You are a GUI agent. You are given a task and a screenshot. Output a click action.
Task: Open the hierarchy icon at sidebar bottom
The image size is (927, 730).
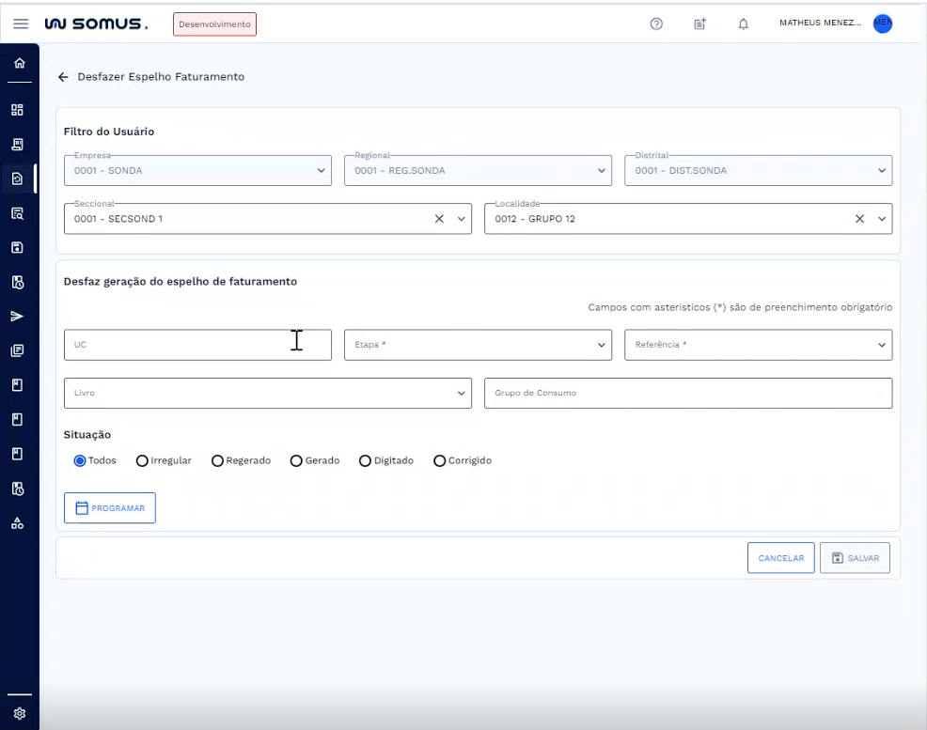coord(18,522)
